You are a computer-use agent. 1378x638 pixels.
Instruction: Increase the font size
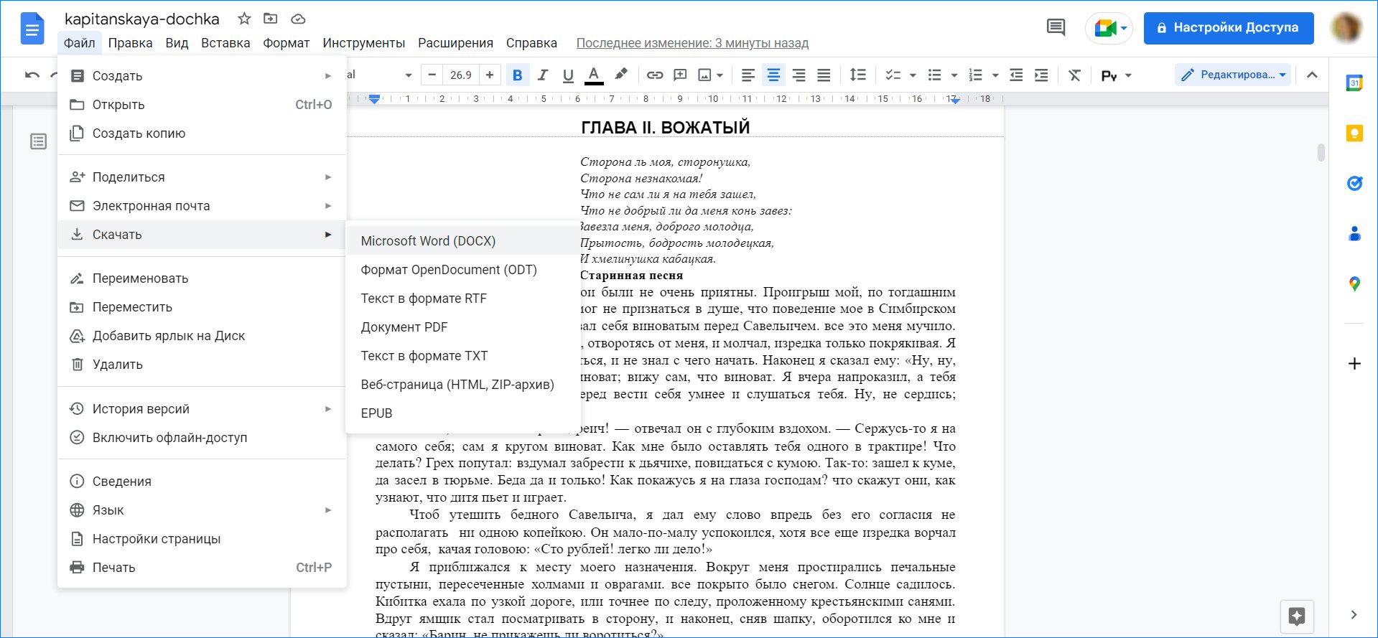[490, 75]
